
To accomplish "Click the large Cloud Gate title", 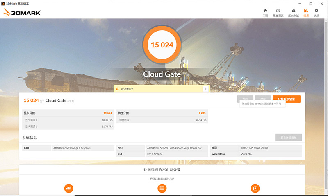I will pyautogui.click(x=162, y=74).
